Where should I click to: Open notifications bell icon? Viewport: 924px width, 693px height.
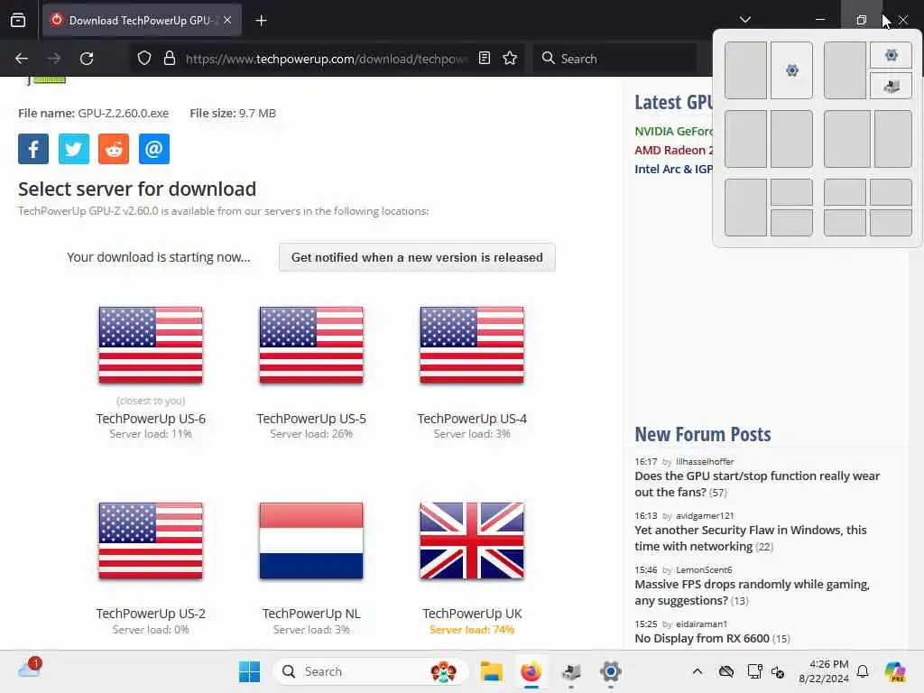point(863,671)
